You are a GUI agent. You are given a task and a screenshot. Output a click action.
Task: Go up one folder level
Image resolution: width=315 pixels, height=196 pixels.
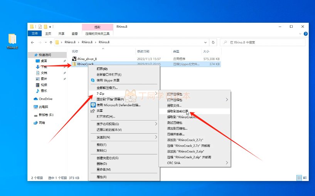(51, 42)
